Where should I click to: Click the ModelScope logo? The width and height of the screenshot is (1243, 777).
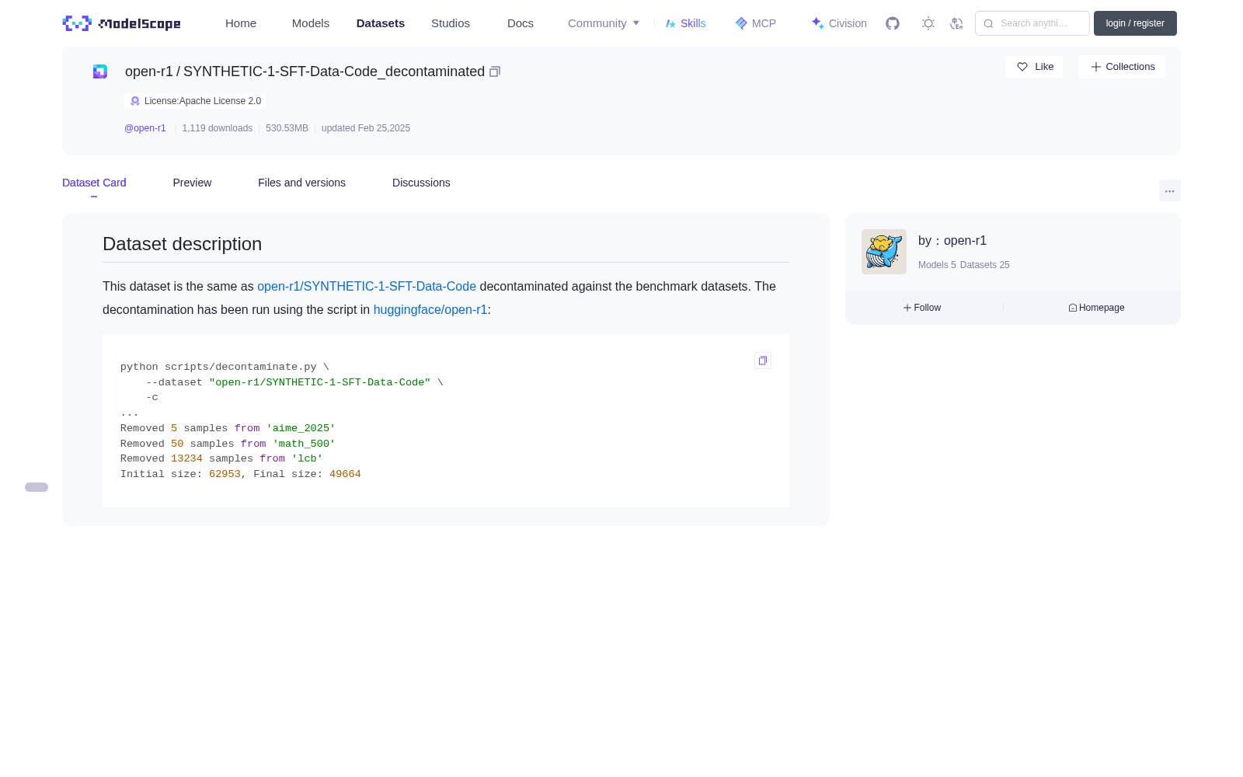(x=122, y=23)
